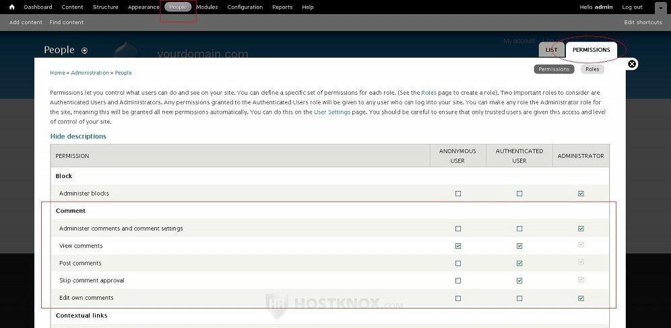
Task: Open the Appearance menu
Action: (143, 7)
